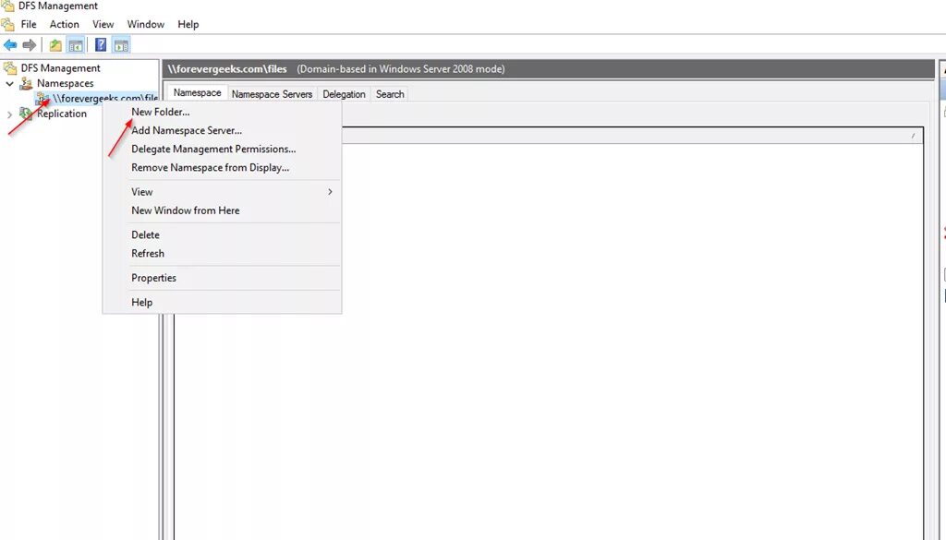Select the \\forevergeeks.com\files tree item
946x540 pixels.
point(105,98)
